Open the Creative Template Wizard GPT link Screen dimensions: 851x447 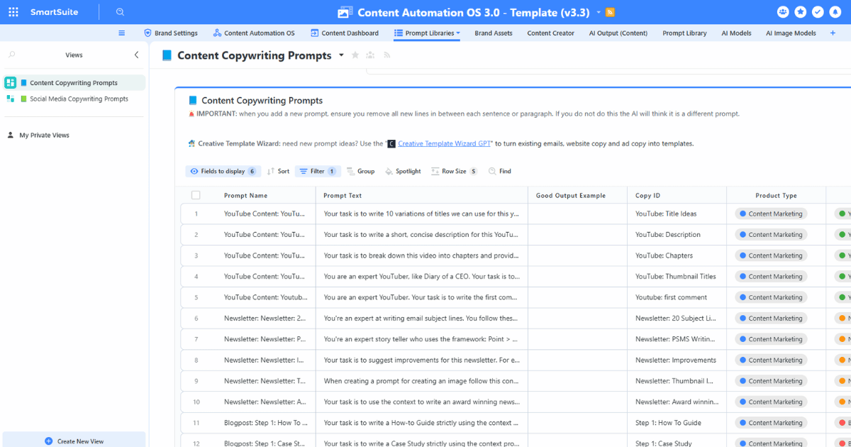(x=445, y=143)
